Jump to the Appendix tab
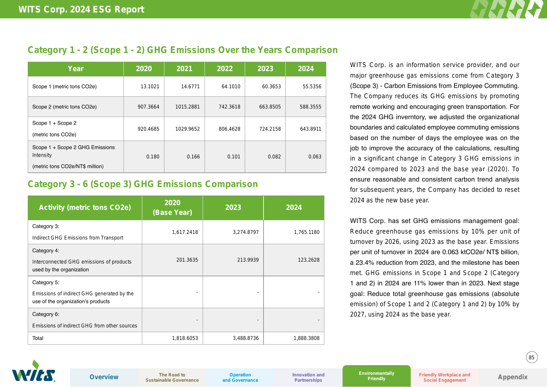The height and width of the screenshot is (387, 547). tap(513, 377)
